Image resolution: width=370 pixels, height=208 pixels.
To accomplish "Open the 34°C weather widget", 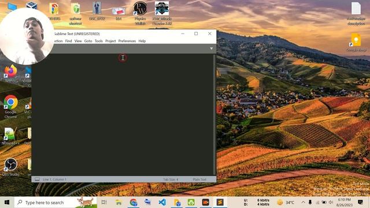I will point(286,202).
